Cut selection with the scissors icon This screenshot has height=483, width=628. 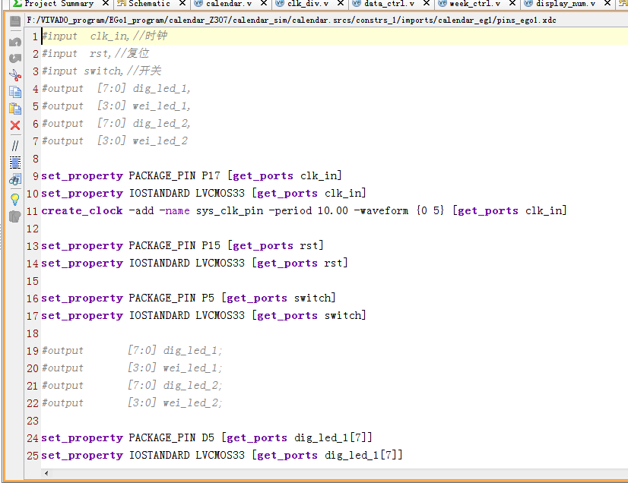coord(14,74)
